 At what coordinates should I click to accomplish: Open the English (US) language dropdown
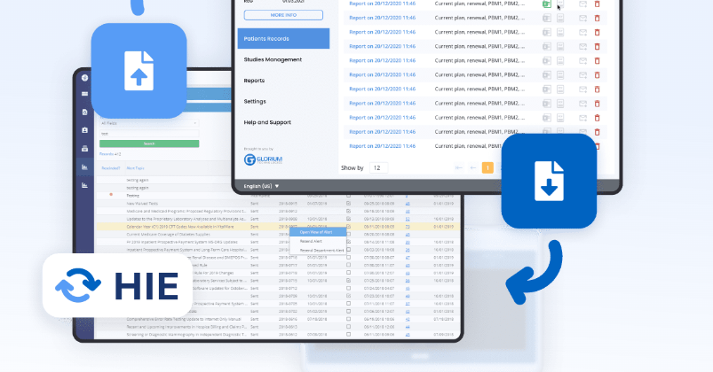click(x=261, y=186)
